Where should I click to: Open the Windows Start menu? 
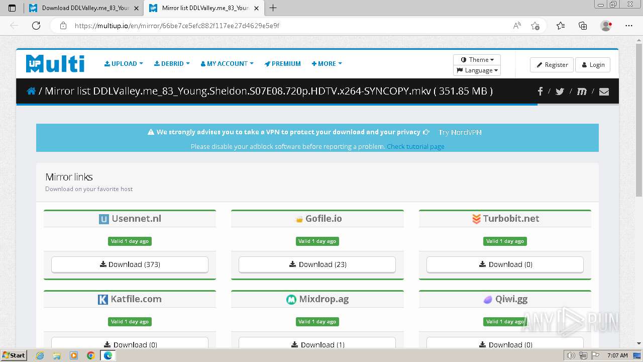pyautogui.click(x=14, y=355)
